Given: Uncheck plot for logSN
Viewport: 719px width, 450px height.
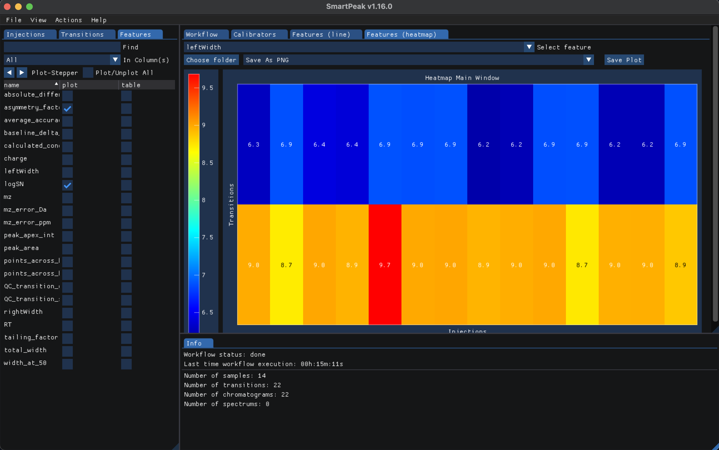Looking at the screenshot, I should click(68, 186).
